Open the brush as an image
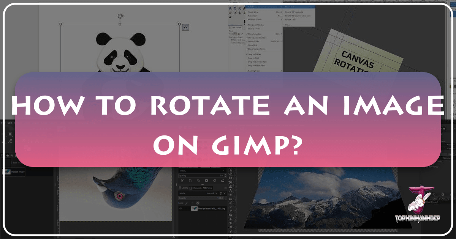The image size is (456, 239). [222, 181]
